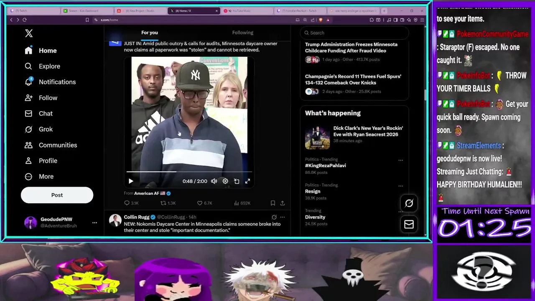The width and height of the screenshot is (535, 301).
Task: View post analytics (652K)
Action: (242, 203)
